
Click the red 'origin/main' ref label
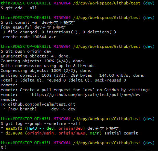coord(40,133)
